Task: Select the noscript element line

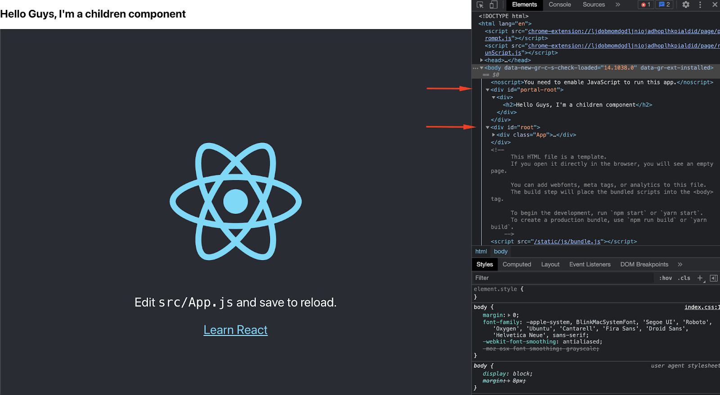Action: [x=602, y=82]
